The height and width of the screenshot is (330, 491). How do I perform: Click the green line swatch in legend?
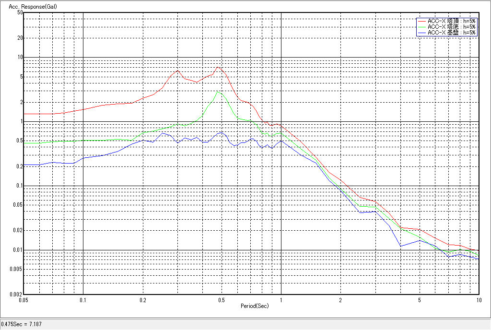click(421, 27)
